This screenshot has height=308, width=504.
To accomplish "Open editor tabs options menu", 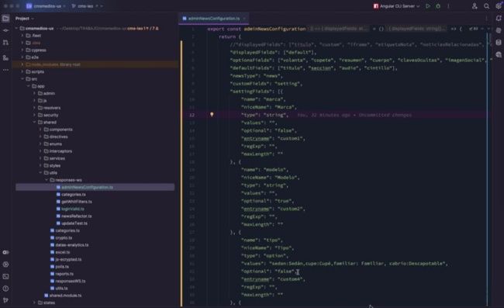I will tap(486, 19).
